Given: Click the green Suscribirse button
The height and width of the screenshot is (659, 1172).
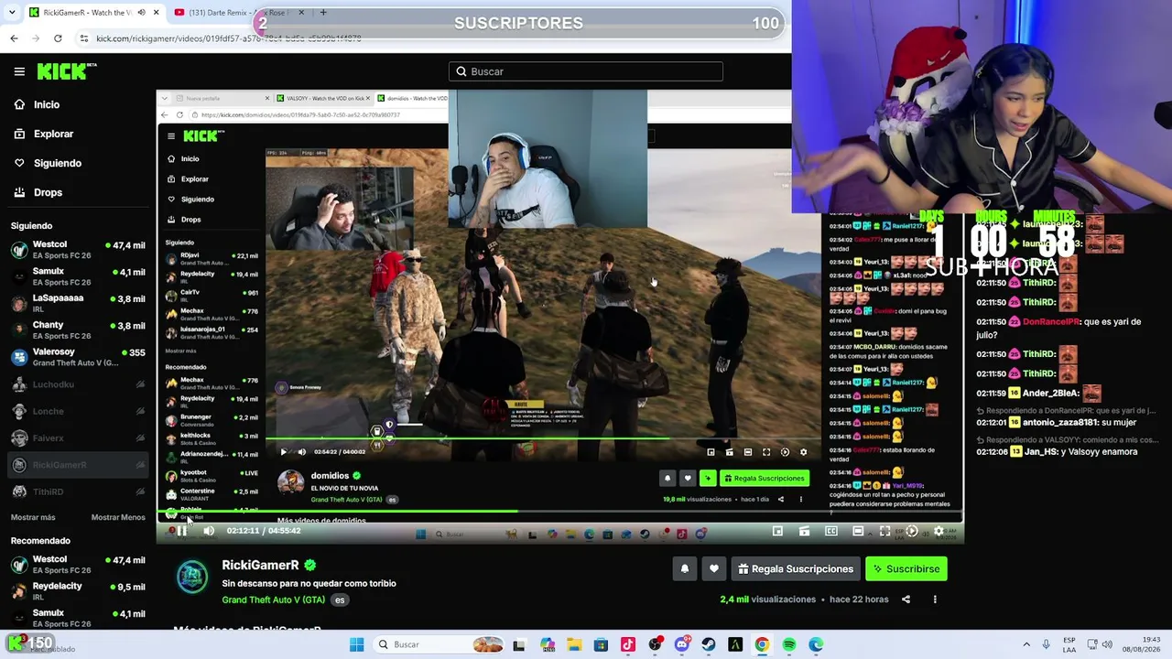Looking at the screenshot, I should [906, 569].
